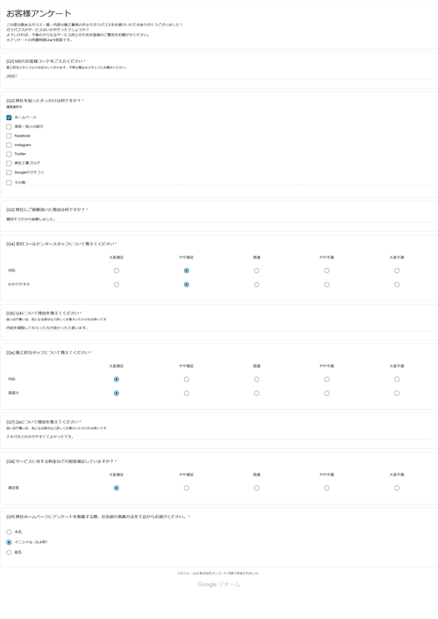Image resolution: width=438 pixels, height=619 pixels.
Task: Choose 大変不満 for Q8 満足度
Action: coord(397,489)
